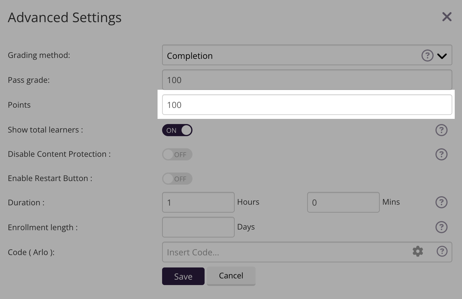Viewport: 462px width, 299px height.
Task: Close the Advanced Settings dialog
Action: (447, 17)
